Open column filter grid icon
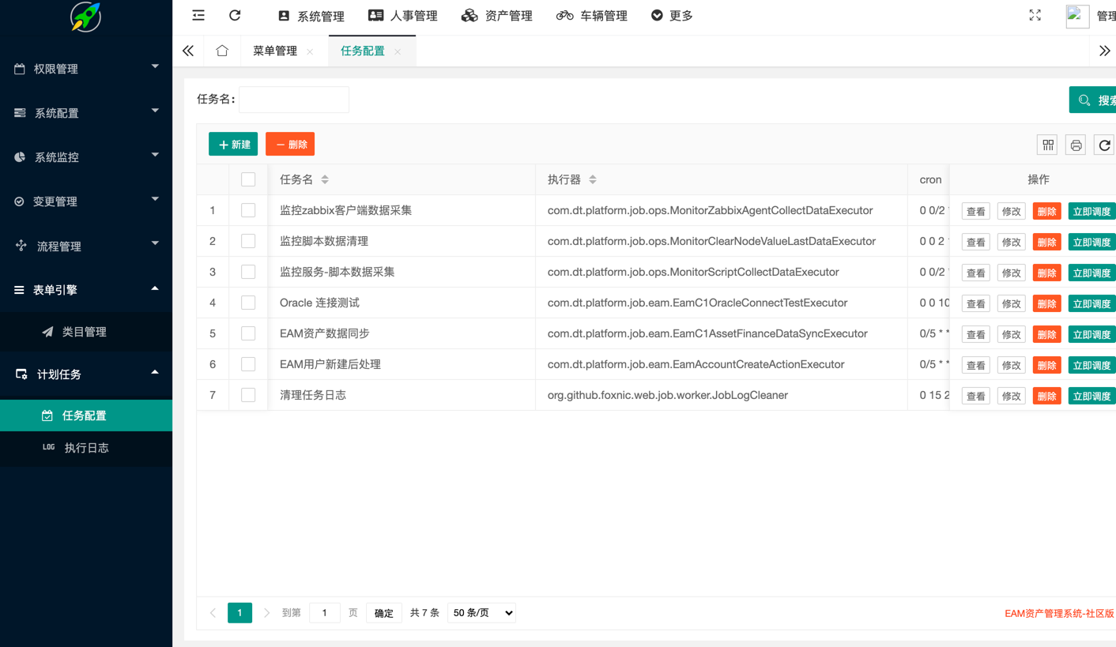1116x647 pixels. coord(1047,145)
